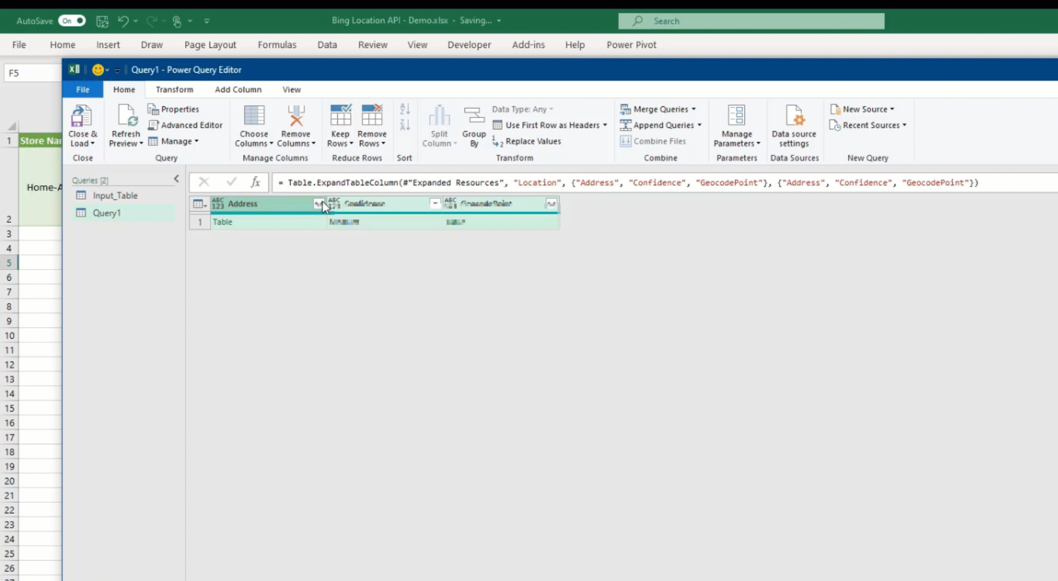Image resolution: width=1058 pixels, height=581 pixels.
Task: Click the Excel Search box
Action: pos(751,21)
